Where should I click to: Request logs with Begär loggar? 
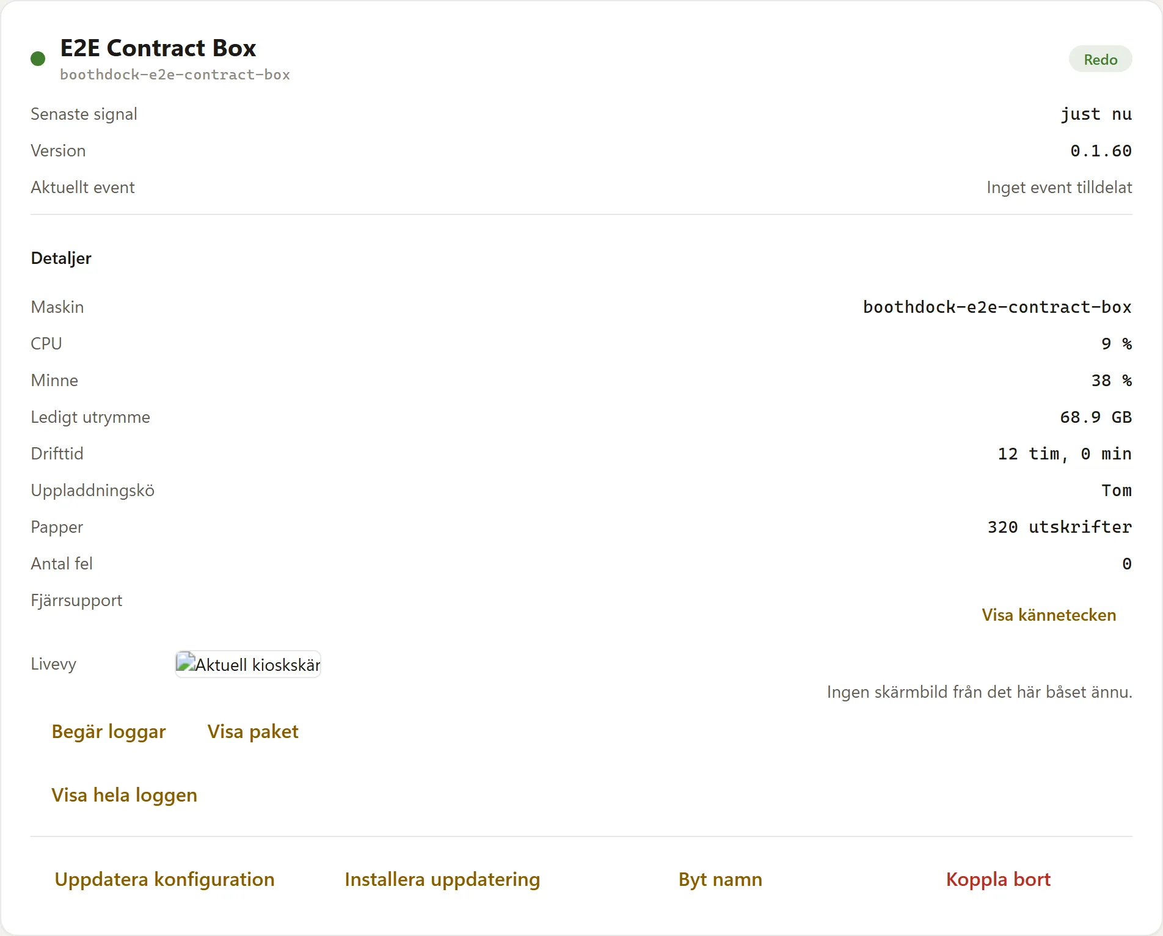pos(109,731)
